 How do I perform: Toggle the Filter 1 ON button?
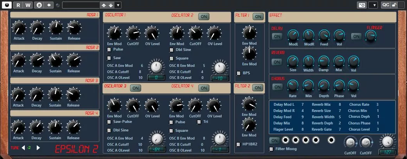[x=257, y=16]
